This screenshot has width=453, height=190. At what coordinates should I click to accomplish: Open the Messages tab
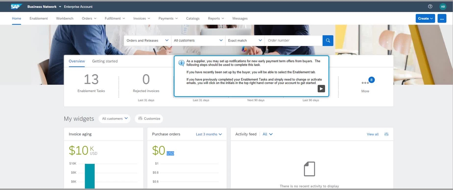tap(240, 18)
